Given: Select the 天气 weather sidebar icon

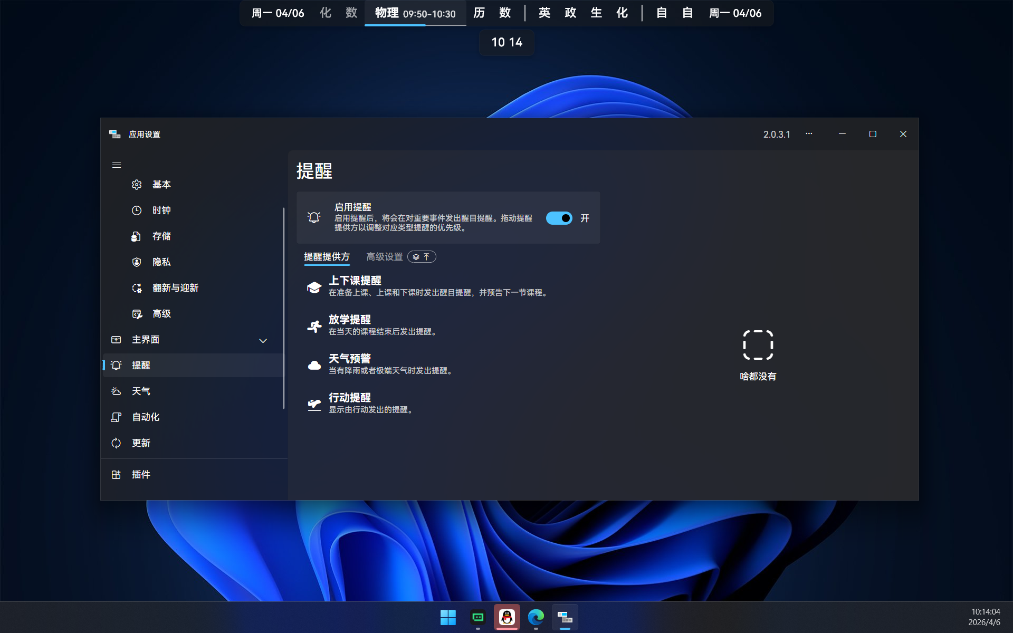Looking at the screenshot, I should 116,391.
